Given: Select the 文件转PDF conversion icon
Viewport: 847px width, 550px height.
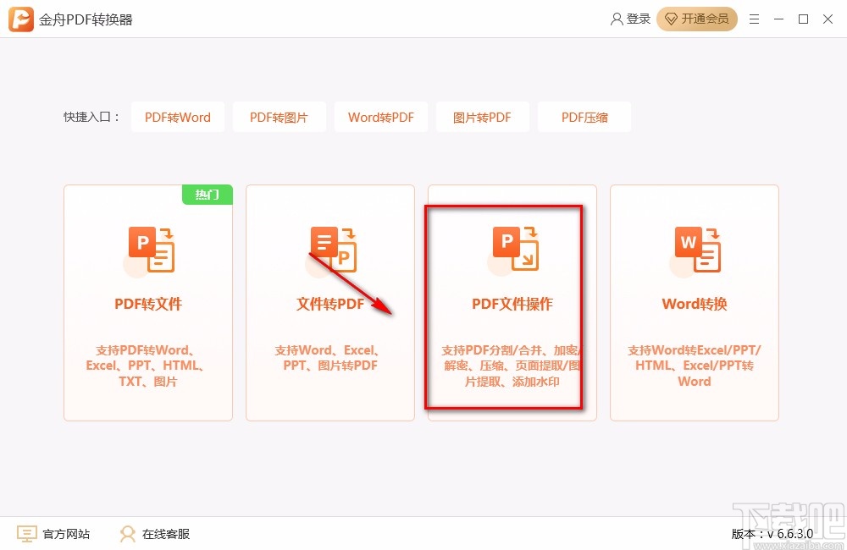Looking at the screenshot, I should coord(330,248).
